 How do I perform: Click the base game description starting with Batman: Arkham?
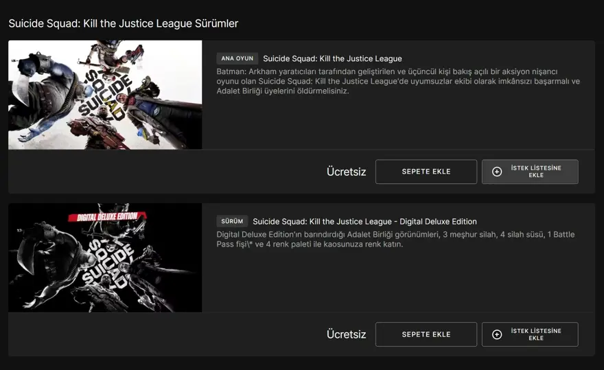pyautogui.click(x=397, y=81)
